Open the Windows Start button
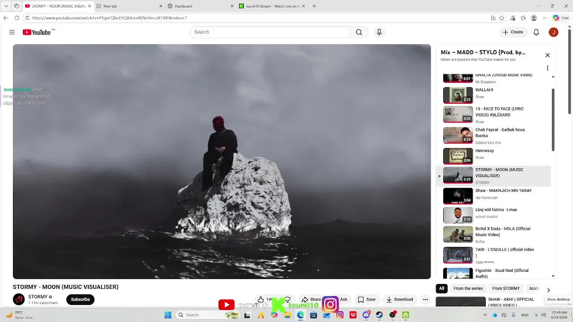The width and height of the screenshot is (573, 322). coord(168,315)
